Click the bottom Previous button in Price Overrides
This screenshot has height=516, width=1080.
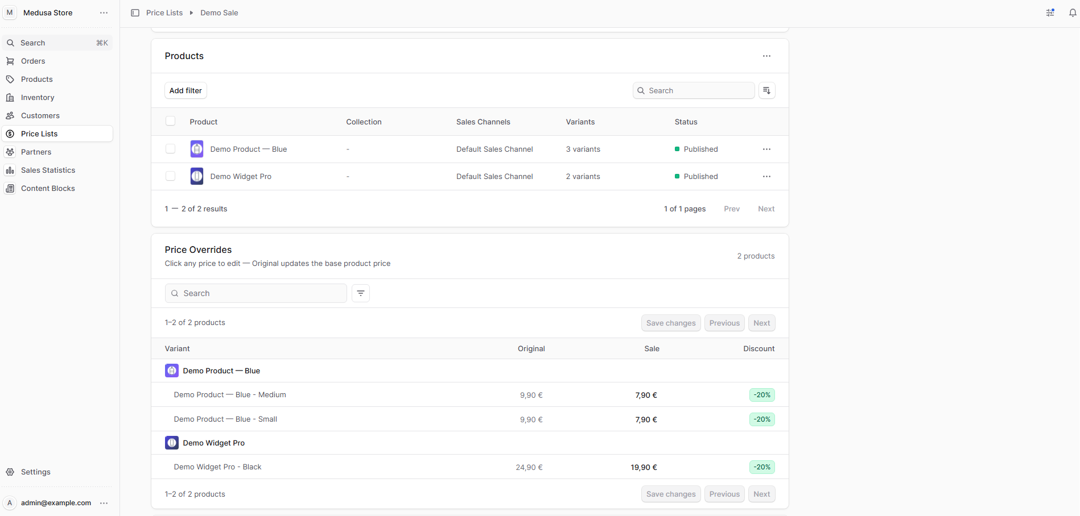(x=724, y=494)
